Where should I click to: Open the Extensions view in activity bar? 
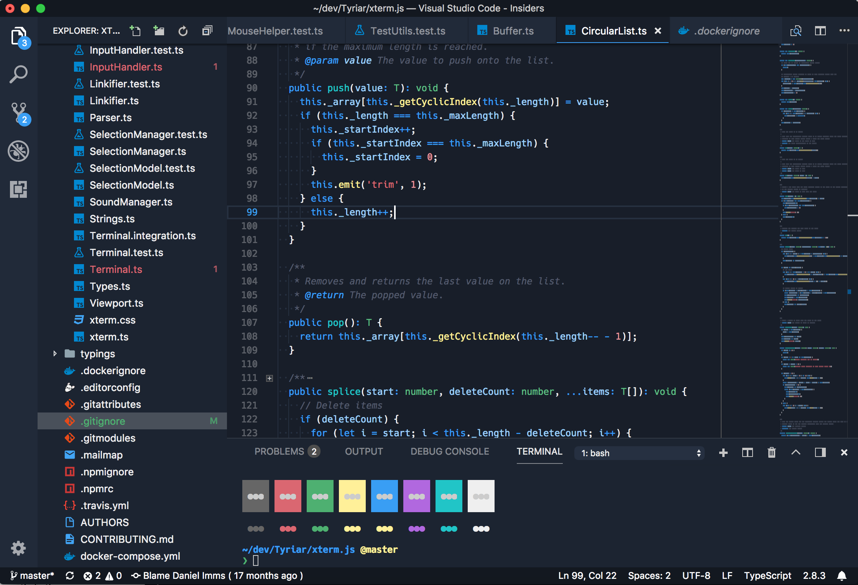coord(18,189)
